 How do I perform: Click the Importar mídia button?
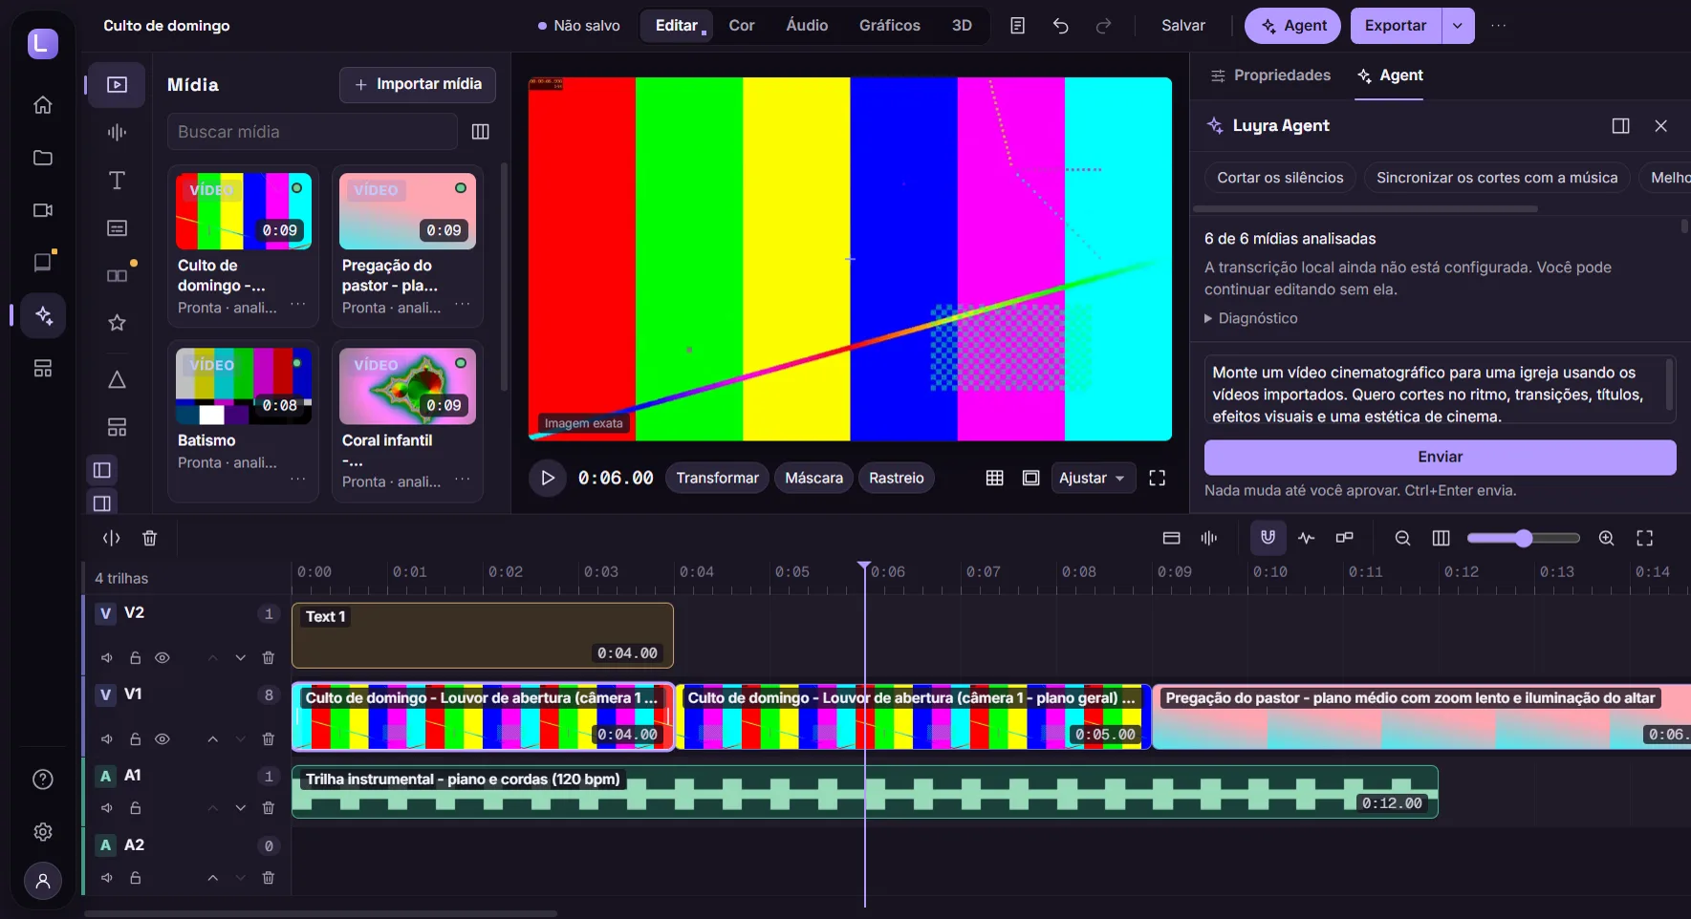pos(418,84)
